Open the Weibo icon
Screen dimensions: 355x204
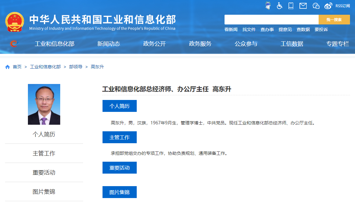pos(328,6)
